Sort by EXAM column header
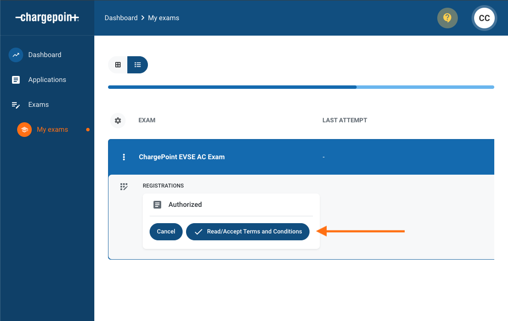The width and height of the screenshot is (508, 321). 147,120
